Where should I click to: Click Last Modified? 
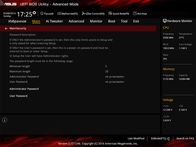(136, 139)
